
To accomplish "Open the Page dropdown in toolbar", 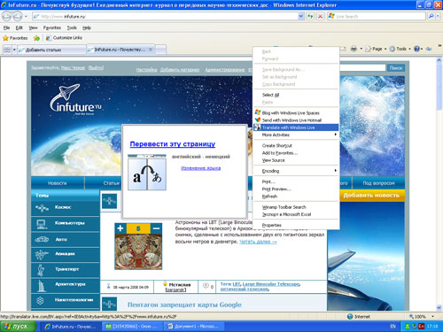I will (x=377, y=49).
